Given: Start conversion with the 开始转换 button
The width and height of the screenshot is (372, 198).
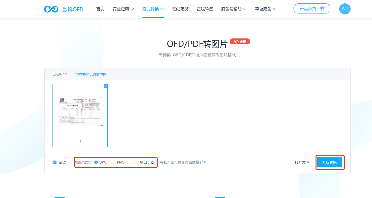Looking at the screenshot, I should pos(330,162).
